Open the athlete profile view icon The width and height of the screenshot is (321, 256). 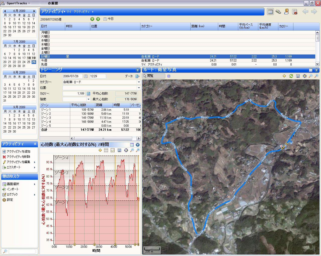[x=286, y=11]
